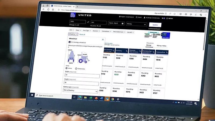The height and width of the screenshot is (121, 215).
Task: Click the Feb 6 - Feb 9 dates field
Action: 116,23
